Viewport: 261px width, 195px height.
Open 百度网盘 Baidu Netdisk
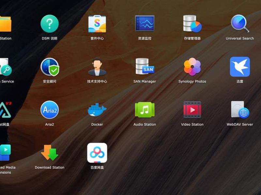[97, 153]
